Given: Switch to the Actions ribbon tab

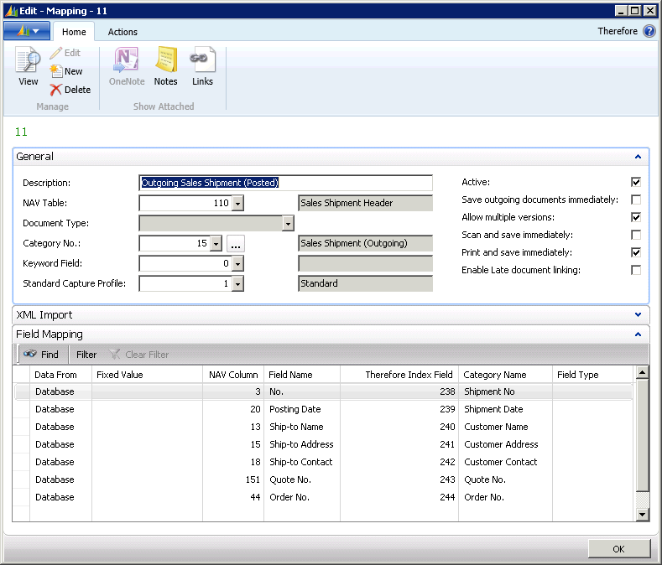Looking at the screenshot, I should pyautogui.click(x=122, y=32).
